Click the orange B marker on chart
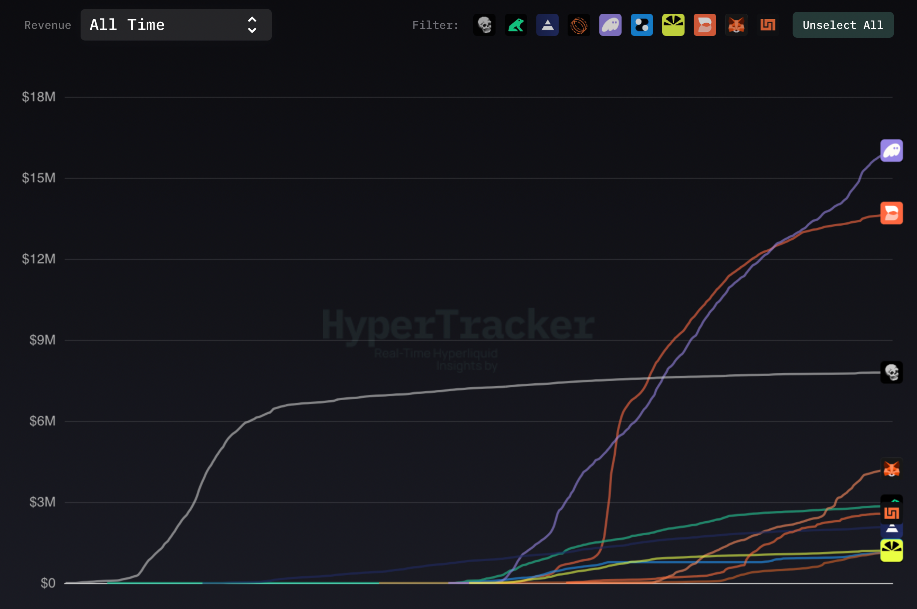917x609 pixels. [891, 213]
